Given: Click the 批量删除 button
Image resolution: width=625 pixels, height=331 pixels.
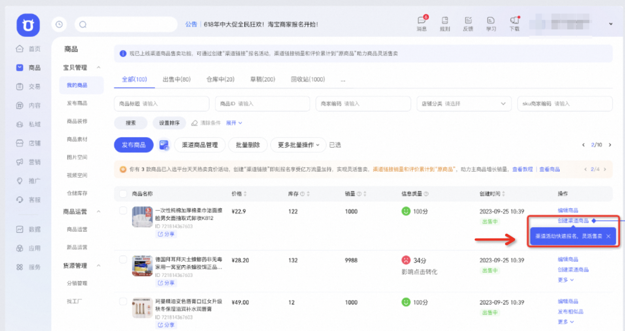Looking at the screenshot, I should [248, 145].
